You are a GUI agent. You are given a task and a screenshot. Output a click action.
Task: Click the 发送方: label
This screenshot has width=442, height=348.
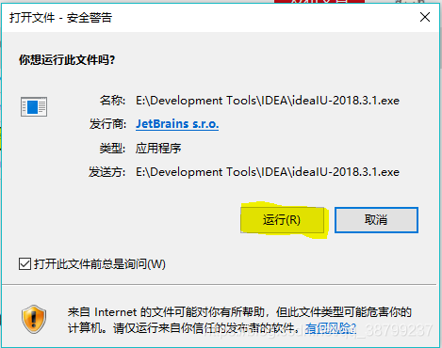click(107, 172)
